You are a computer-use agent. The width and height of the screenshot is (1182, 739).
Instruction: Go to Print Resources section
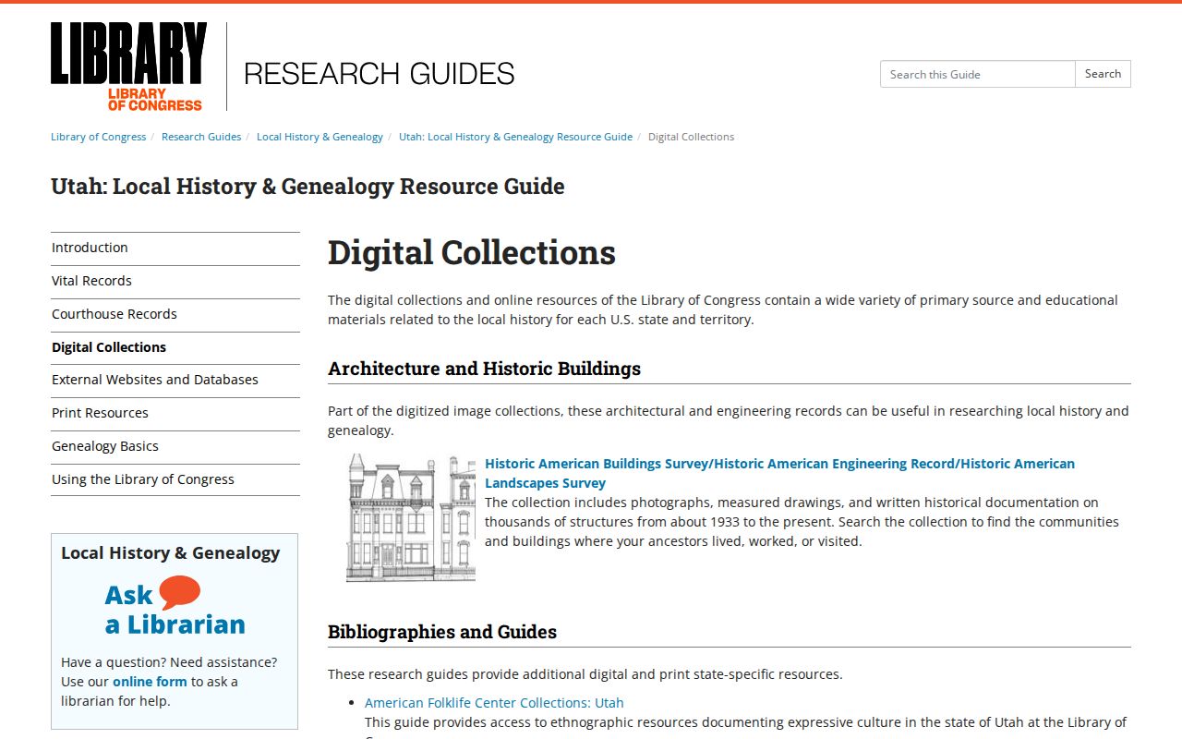click(175, 413)
